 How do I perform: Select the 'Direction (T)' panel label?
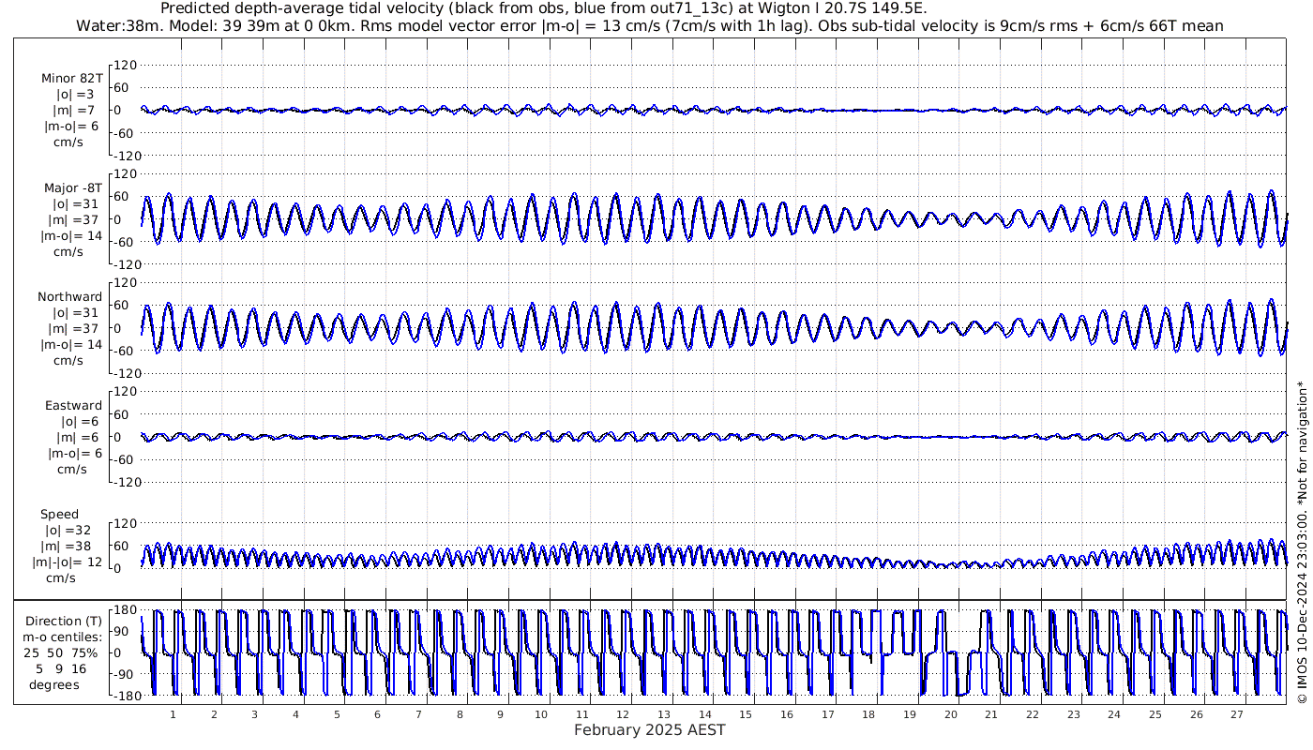(64, 621)
